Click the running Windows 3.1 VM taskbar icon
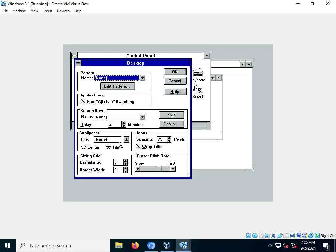 coord(183,245)
